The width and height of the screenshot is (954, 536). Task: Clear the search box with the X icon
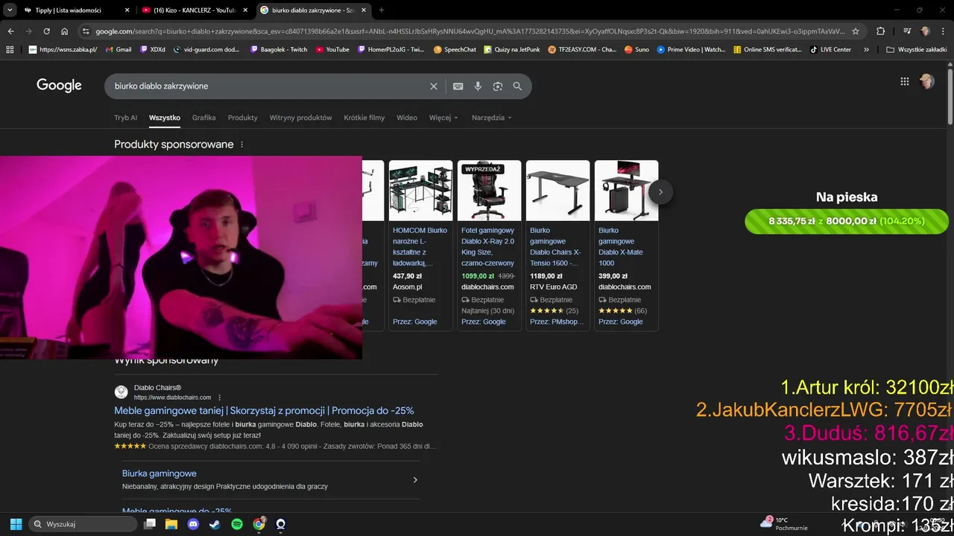click(x=434, y=86)
